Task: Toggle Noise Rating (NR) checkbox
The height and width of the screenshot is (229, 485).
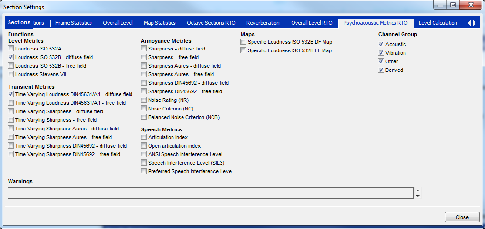Action: (x=144, y=100)
